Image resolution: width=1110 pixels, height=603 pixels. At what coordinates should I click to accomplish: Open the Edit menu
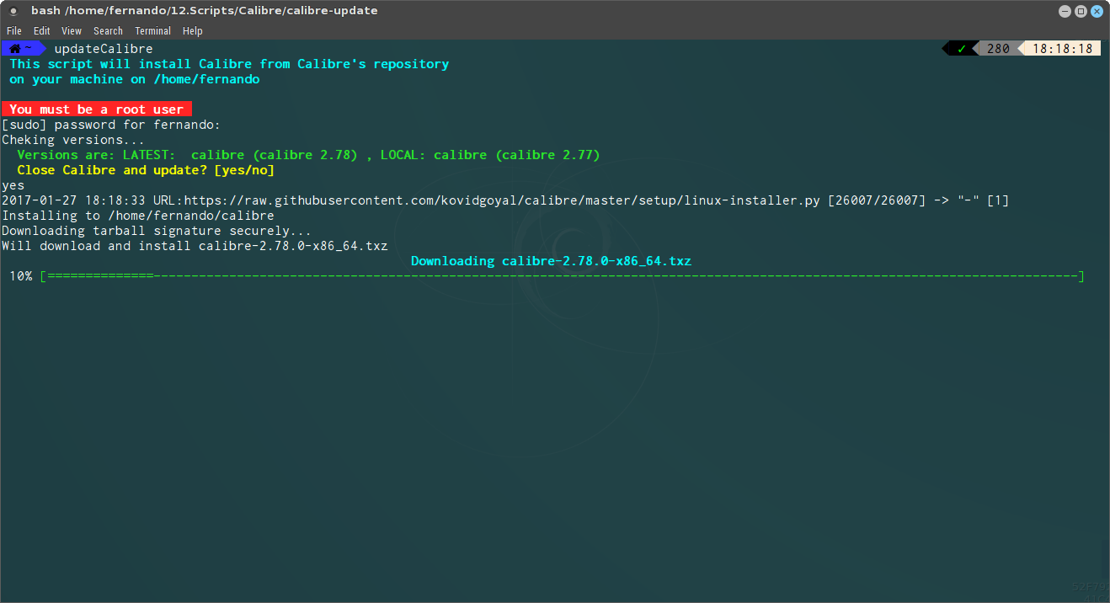[x=42, y=31]
